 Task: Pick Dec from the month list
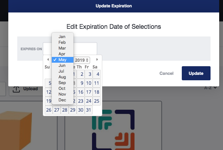(x=63, y=100)
